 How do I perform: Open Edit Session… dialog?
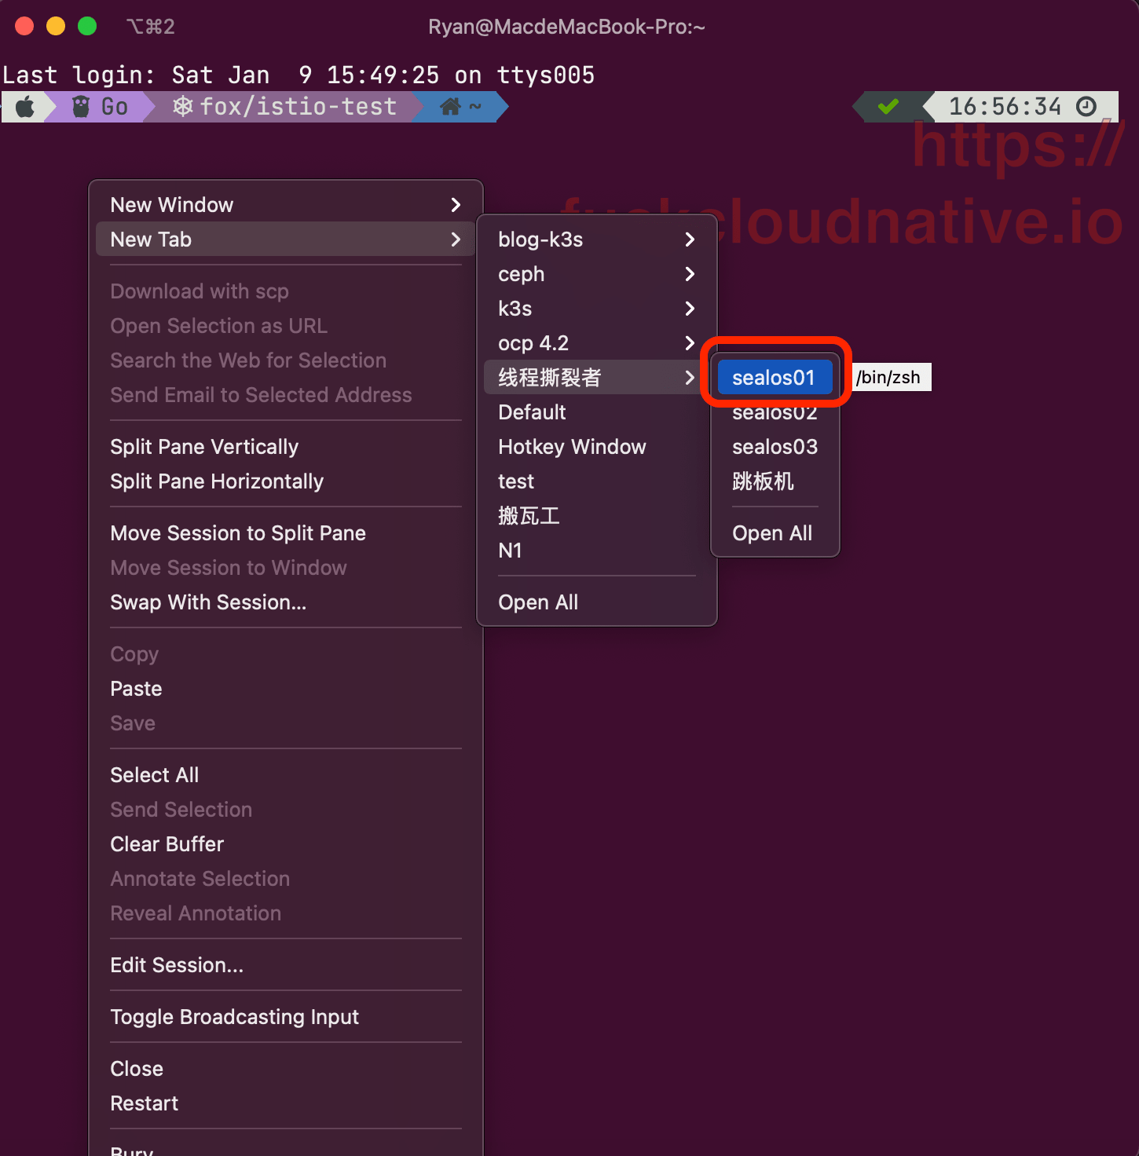coord(286,965)
